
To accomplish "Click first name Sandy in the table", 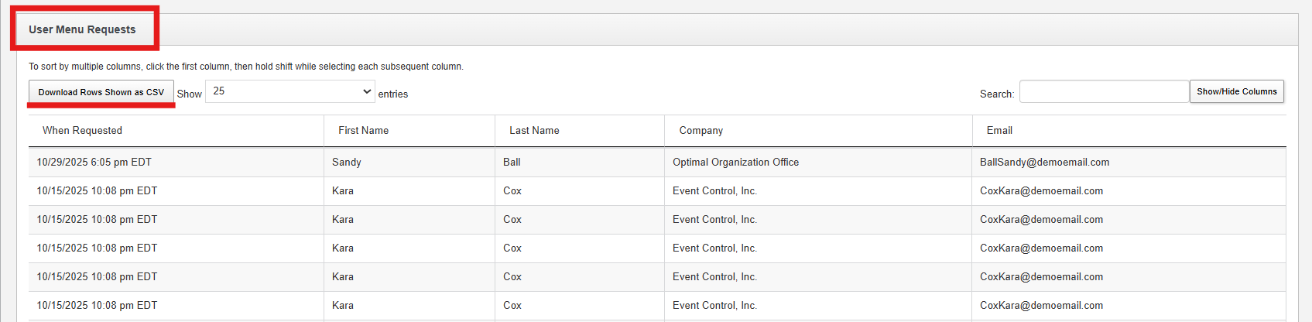I will click(x=347, y=163).
